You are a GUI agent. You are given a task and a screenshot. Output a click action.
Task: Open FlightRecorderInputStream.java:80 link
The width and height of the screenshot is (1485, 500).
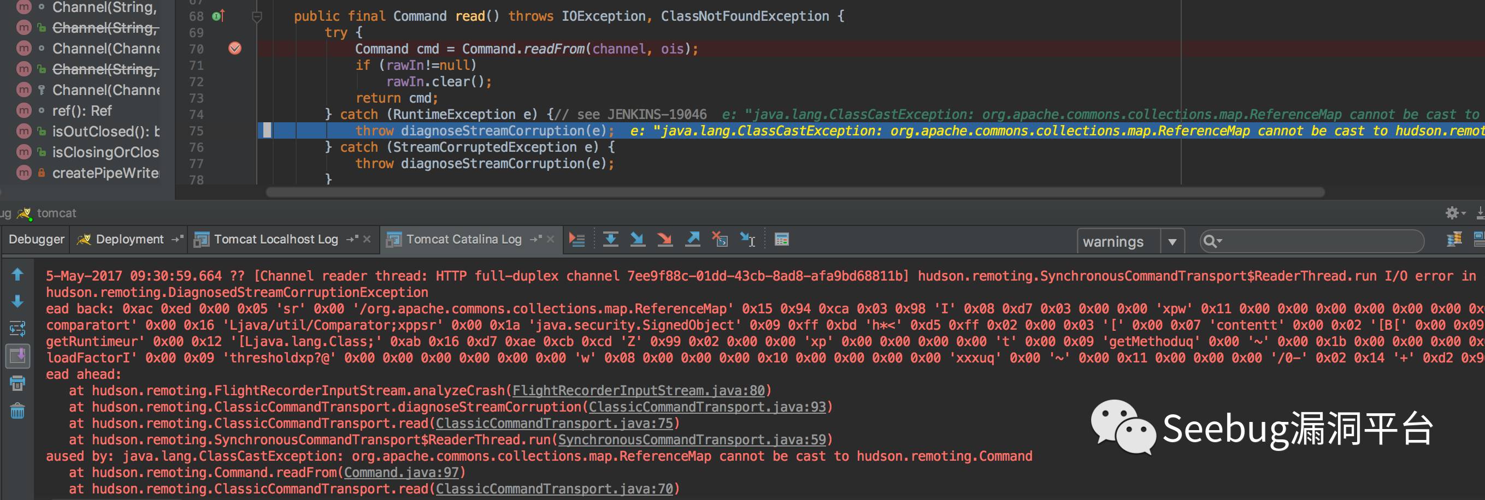pyautogui.click(x=639, y=390)
